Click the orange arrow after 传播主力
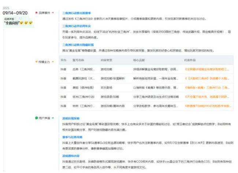238x173 pixels. [53, 62]
